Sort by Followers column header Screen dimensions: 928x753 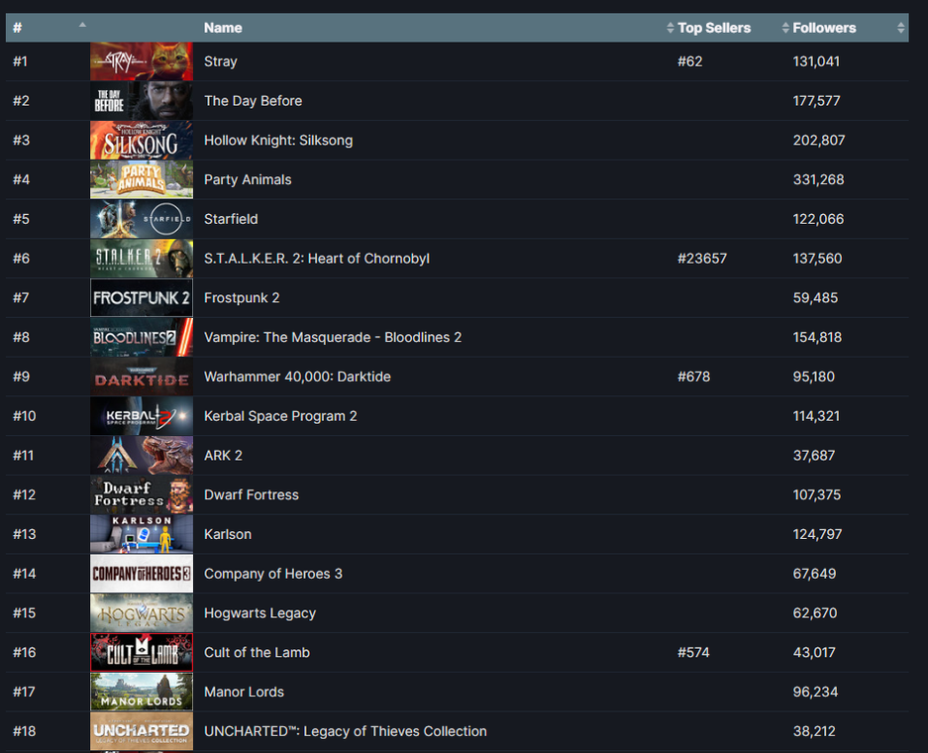(x=824, y=28)
